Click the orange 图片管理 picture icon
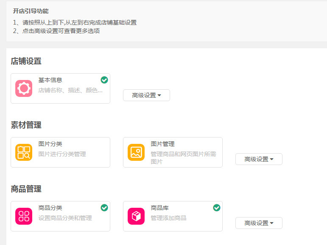Viewport: 327px width, 245px height. click(136, 152)
